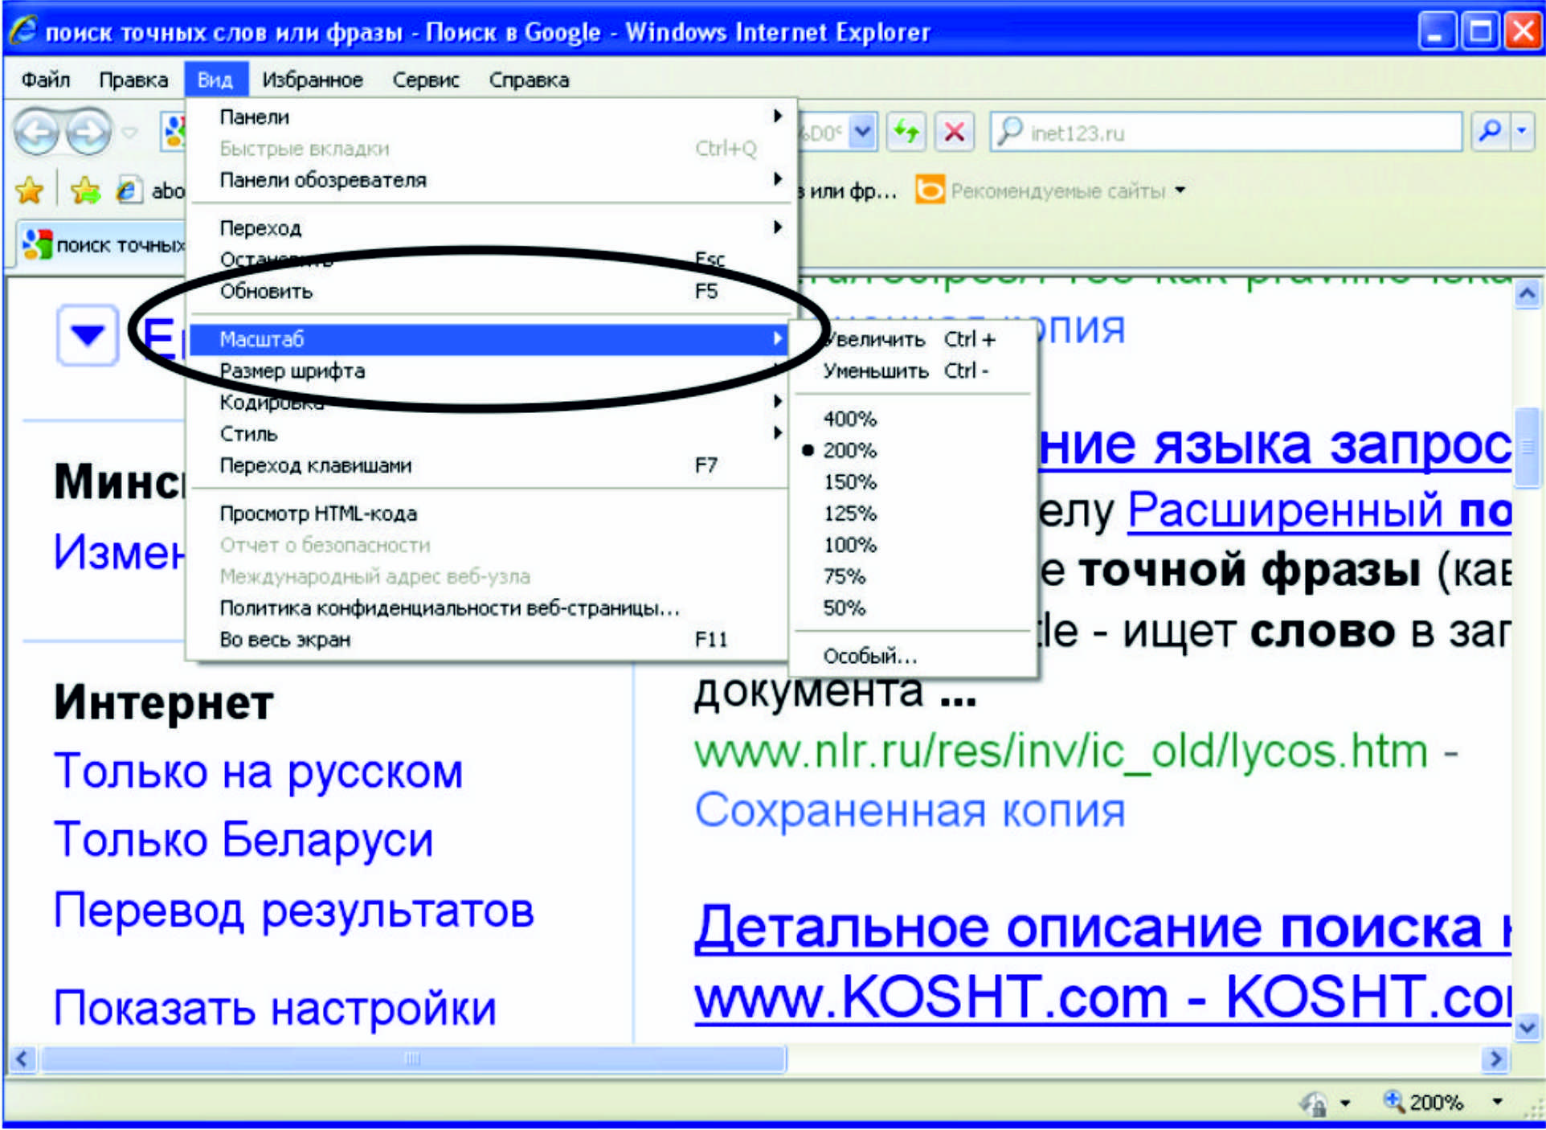Open the Справка menu
The height and width of the screenshot is (1130, 1546).
pyautogui.click(x=529, y=80)
